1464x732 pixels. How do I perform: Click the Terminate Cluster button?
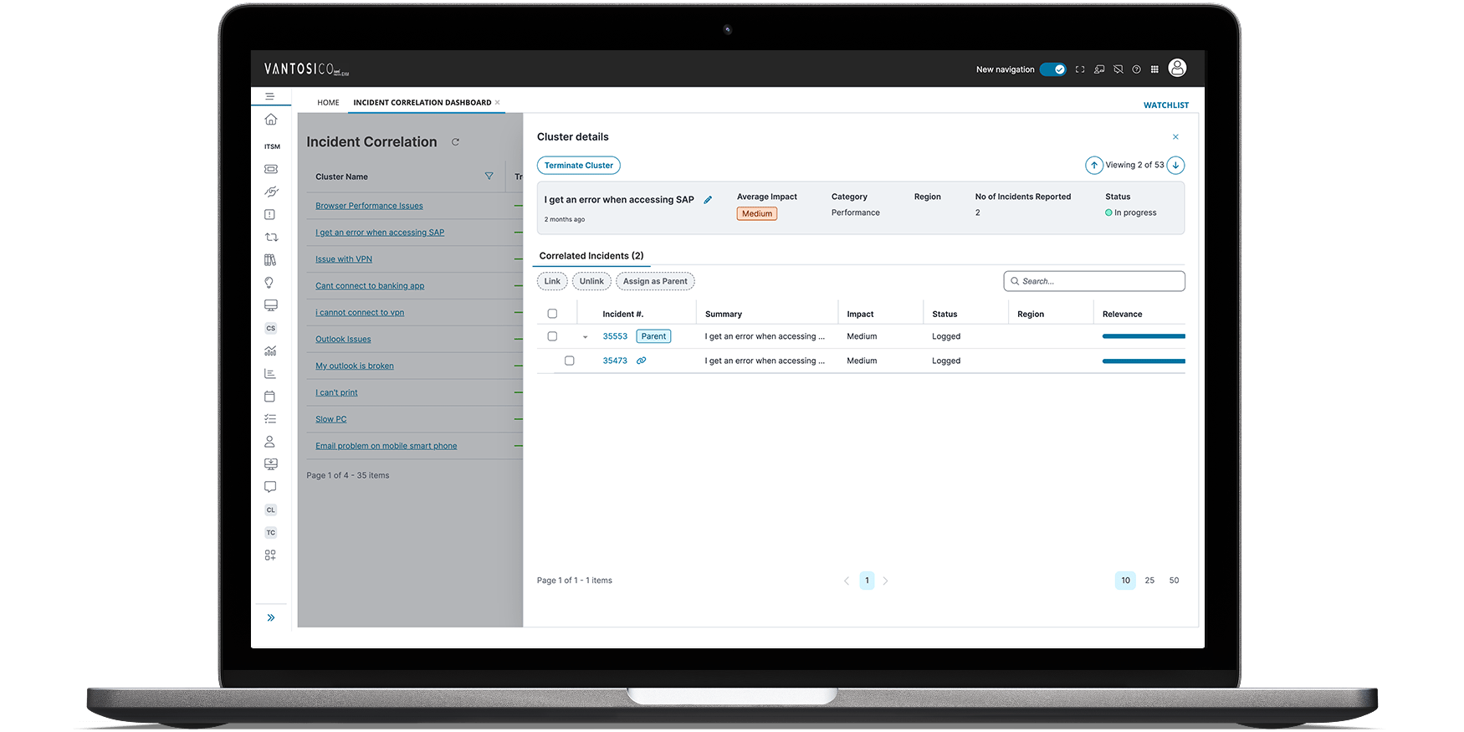click(x=578, y=166)
